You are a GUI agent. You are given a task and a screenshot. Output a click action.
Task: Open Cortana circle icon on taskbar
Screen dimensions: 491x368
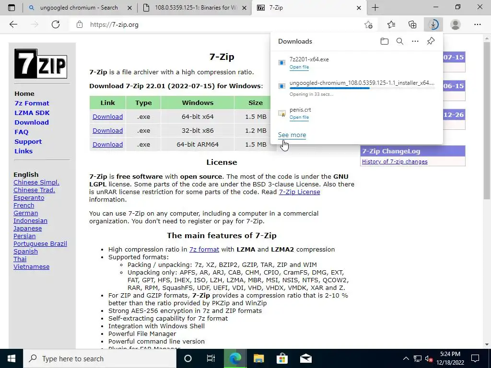point(188,358)
